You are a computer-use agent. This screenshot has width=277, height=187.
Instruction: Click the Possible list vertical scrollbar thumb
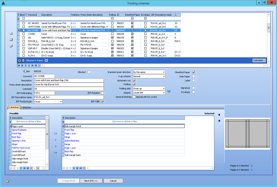47,134
